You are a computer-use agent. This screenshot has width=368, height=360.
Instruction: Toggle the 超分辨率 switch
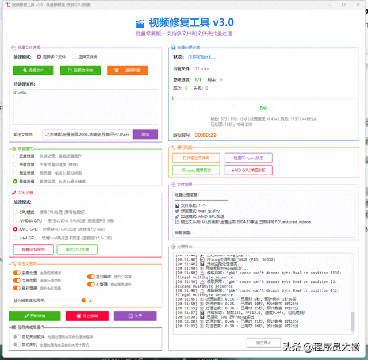coord(91,277)
